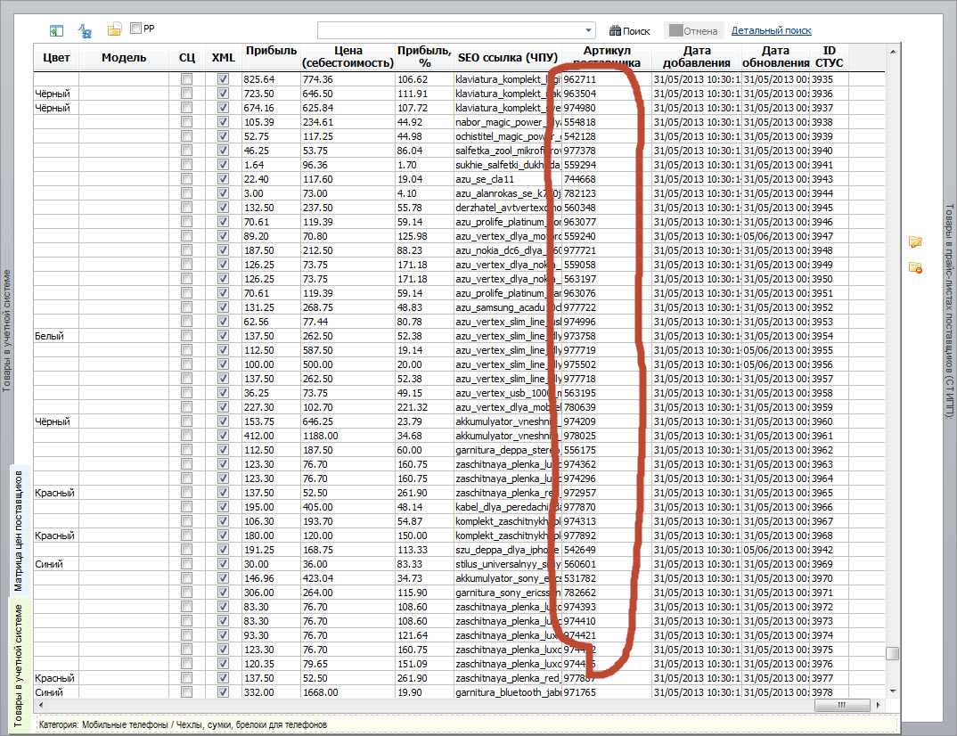This screenshot has height=736, width=957.
Task: Click the gray Товары в учетной системе side label
Action: (6, 331)
